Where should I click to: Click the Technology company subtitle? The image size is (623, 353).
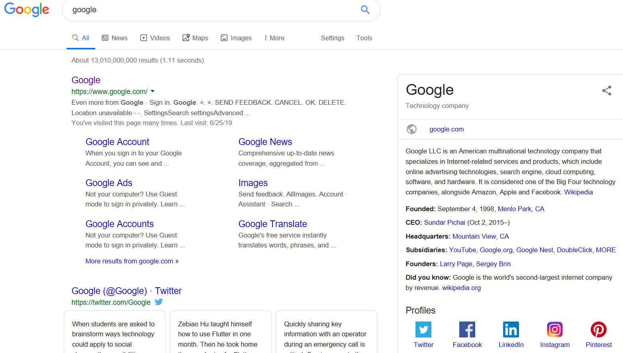coord(437,106)
